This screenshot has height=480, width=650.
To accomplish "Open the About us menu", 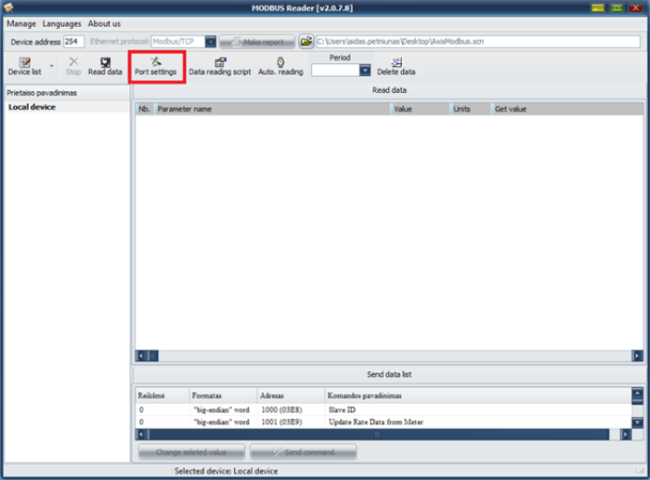I will coord(104,23).
